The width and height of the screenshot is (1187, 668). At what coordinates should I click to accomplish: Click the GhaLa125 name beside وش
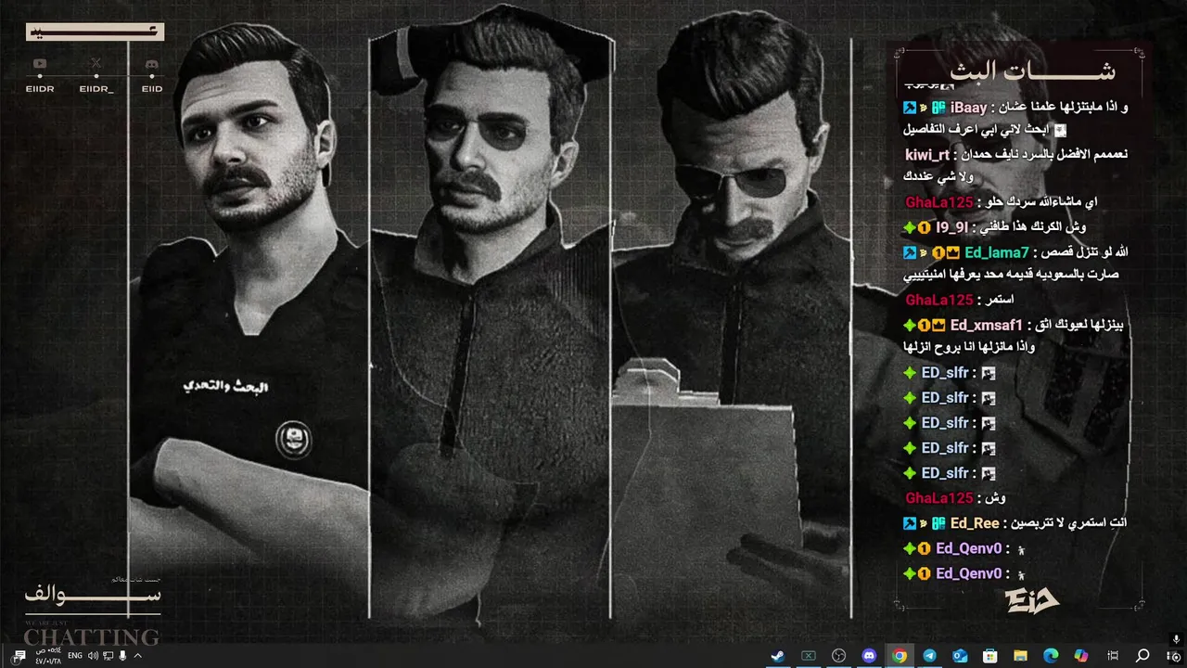pyautogui.click(x=939, y=498)
